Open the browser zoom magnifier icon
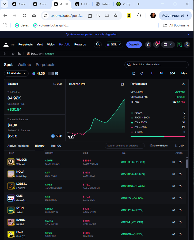The width and height of the screenshot is (194, 240). pyautogui.click(x=98, y=16)
